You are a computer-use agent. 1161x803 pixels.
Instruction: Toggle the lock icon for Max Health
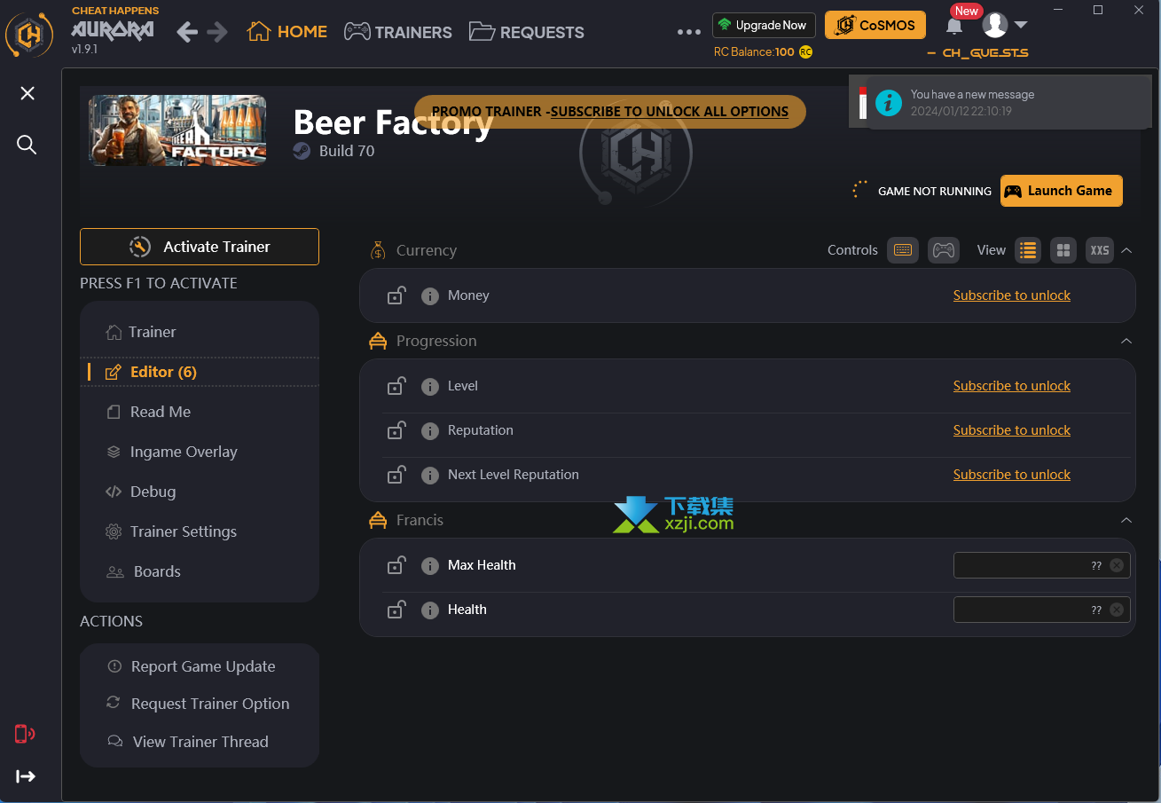pyautogui.click(x=396, y=565)
